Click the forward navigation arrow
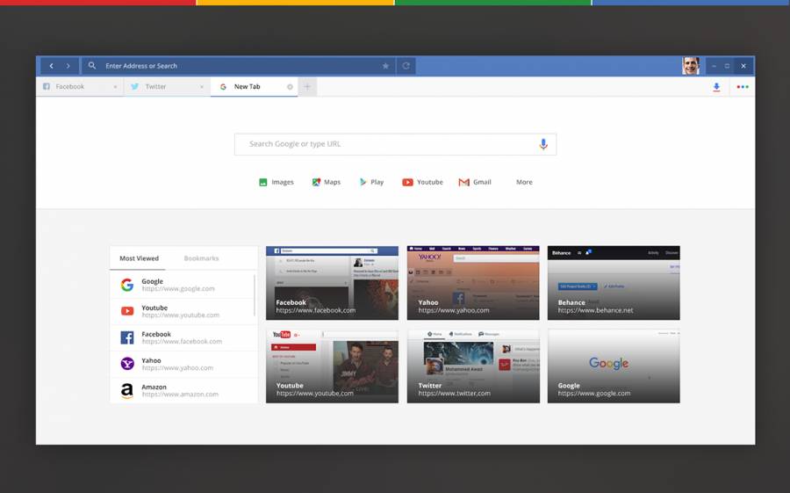Screen dimensions: 790x493 coord(68,66)
